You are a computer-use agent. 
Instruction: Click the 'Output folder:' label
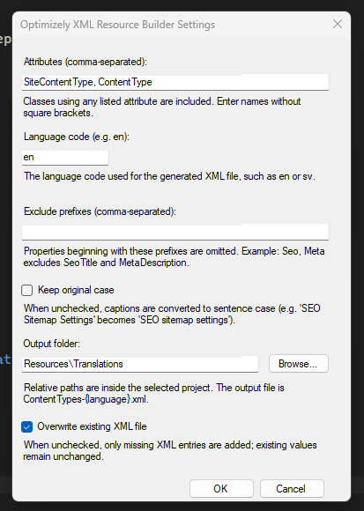(51, 344)
